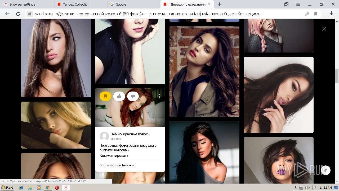
Task: Open the Action Center flag icon
Action: point(313,188)
